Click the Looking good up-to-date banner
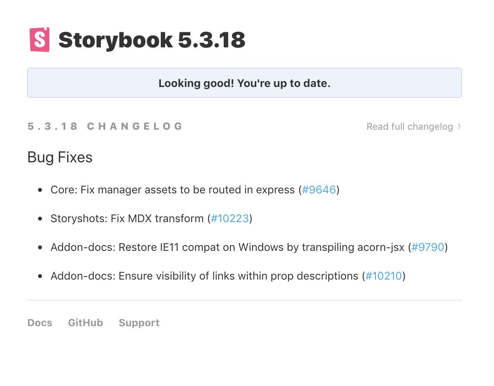Image resolution: width=494 pixels, height=386 pixels. [244, 82]
